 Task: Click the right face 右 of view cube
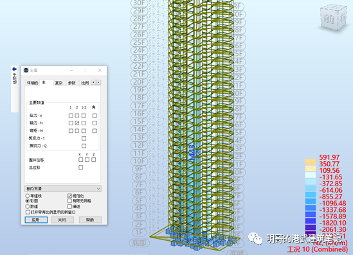342,18
